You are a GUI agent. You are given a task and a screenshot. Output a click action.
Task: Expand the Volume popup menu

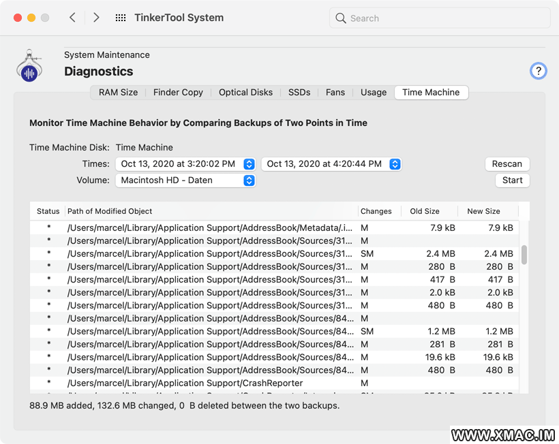pyautogui.click(x=185, y=180)
